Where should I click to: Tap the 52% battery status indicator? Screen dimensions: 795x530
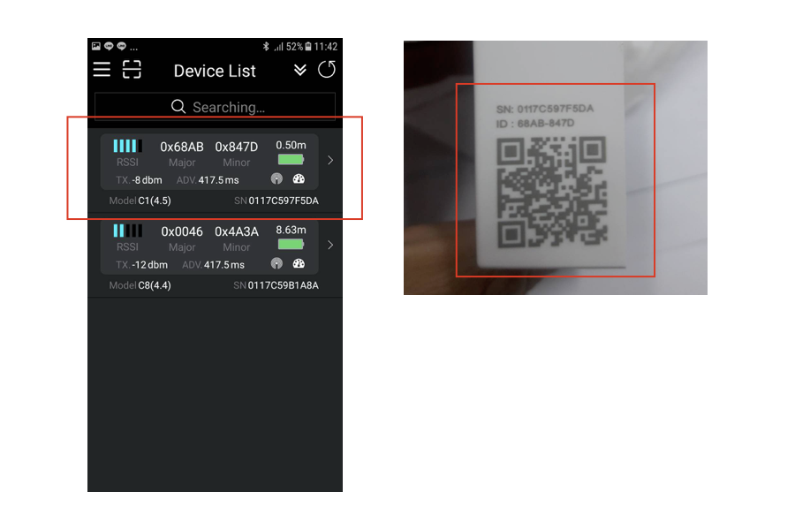(299, 47)
